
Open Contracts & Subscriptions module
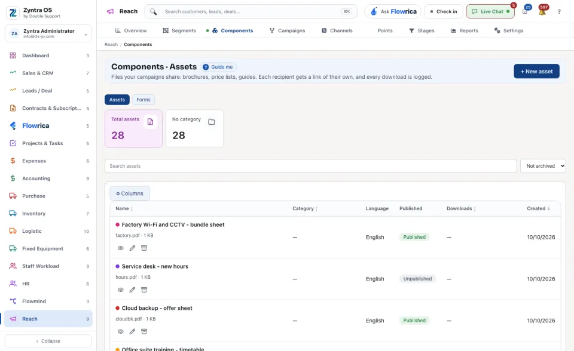tap(48, 108)
